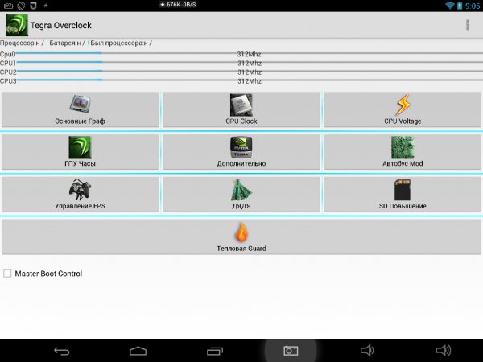Open ДЯДЯ memory tile
This screenshot has width=483, height=362.
pyautogui.click(x=242, y=194)
